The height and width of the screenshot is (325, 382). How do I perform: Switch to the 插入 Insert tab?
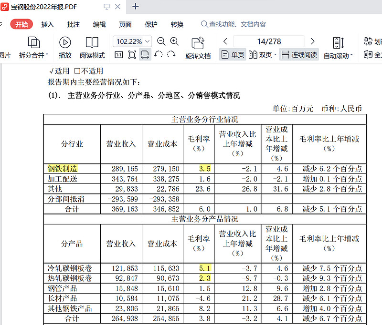coord(46,24)
